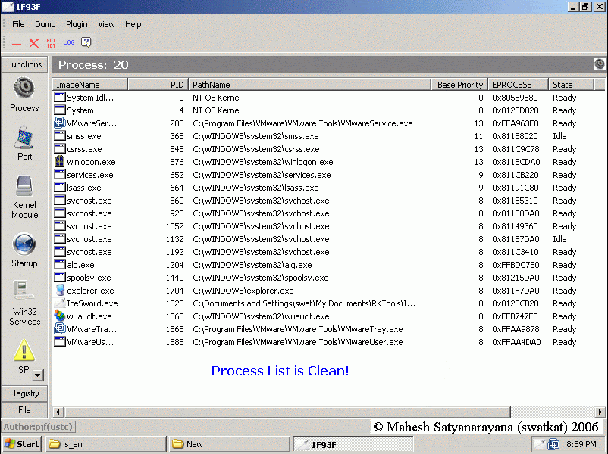Click the horizontal scrollbar thumb
Viewport: 608px width, 454px height.
point(287,412)
